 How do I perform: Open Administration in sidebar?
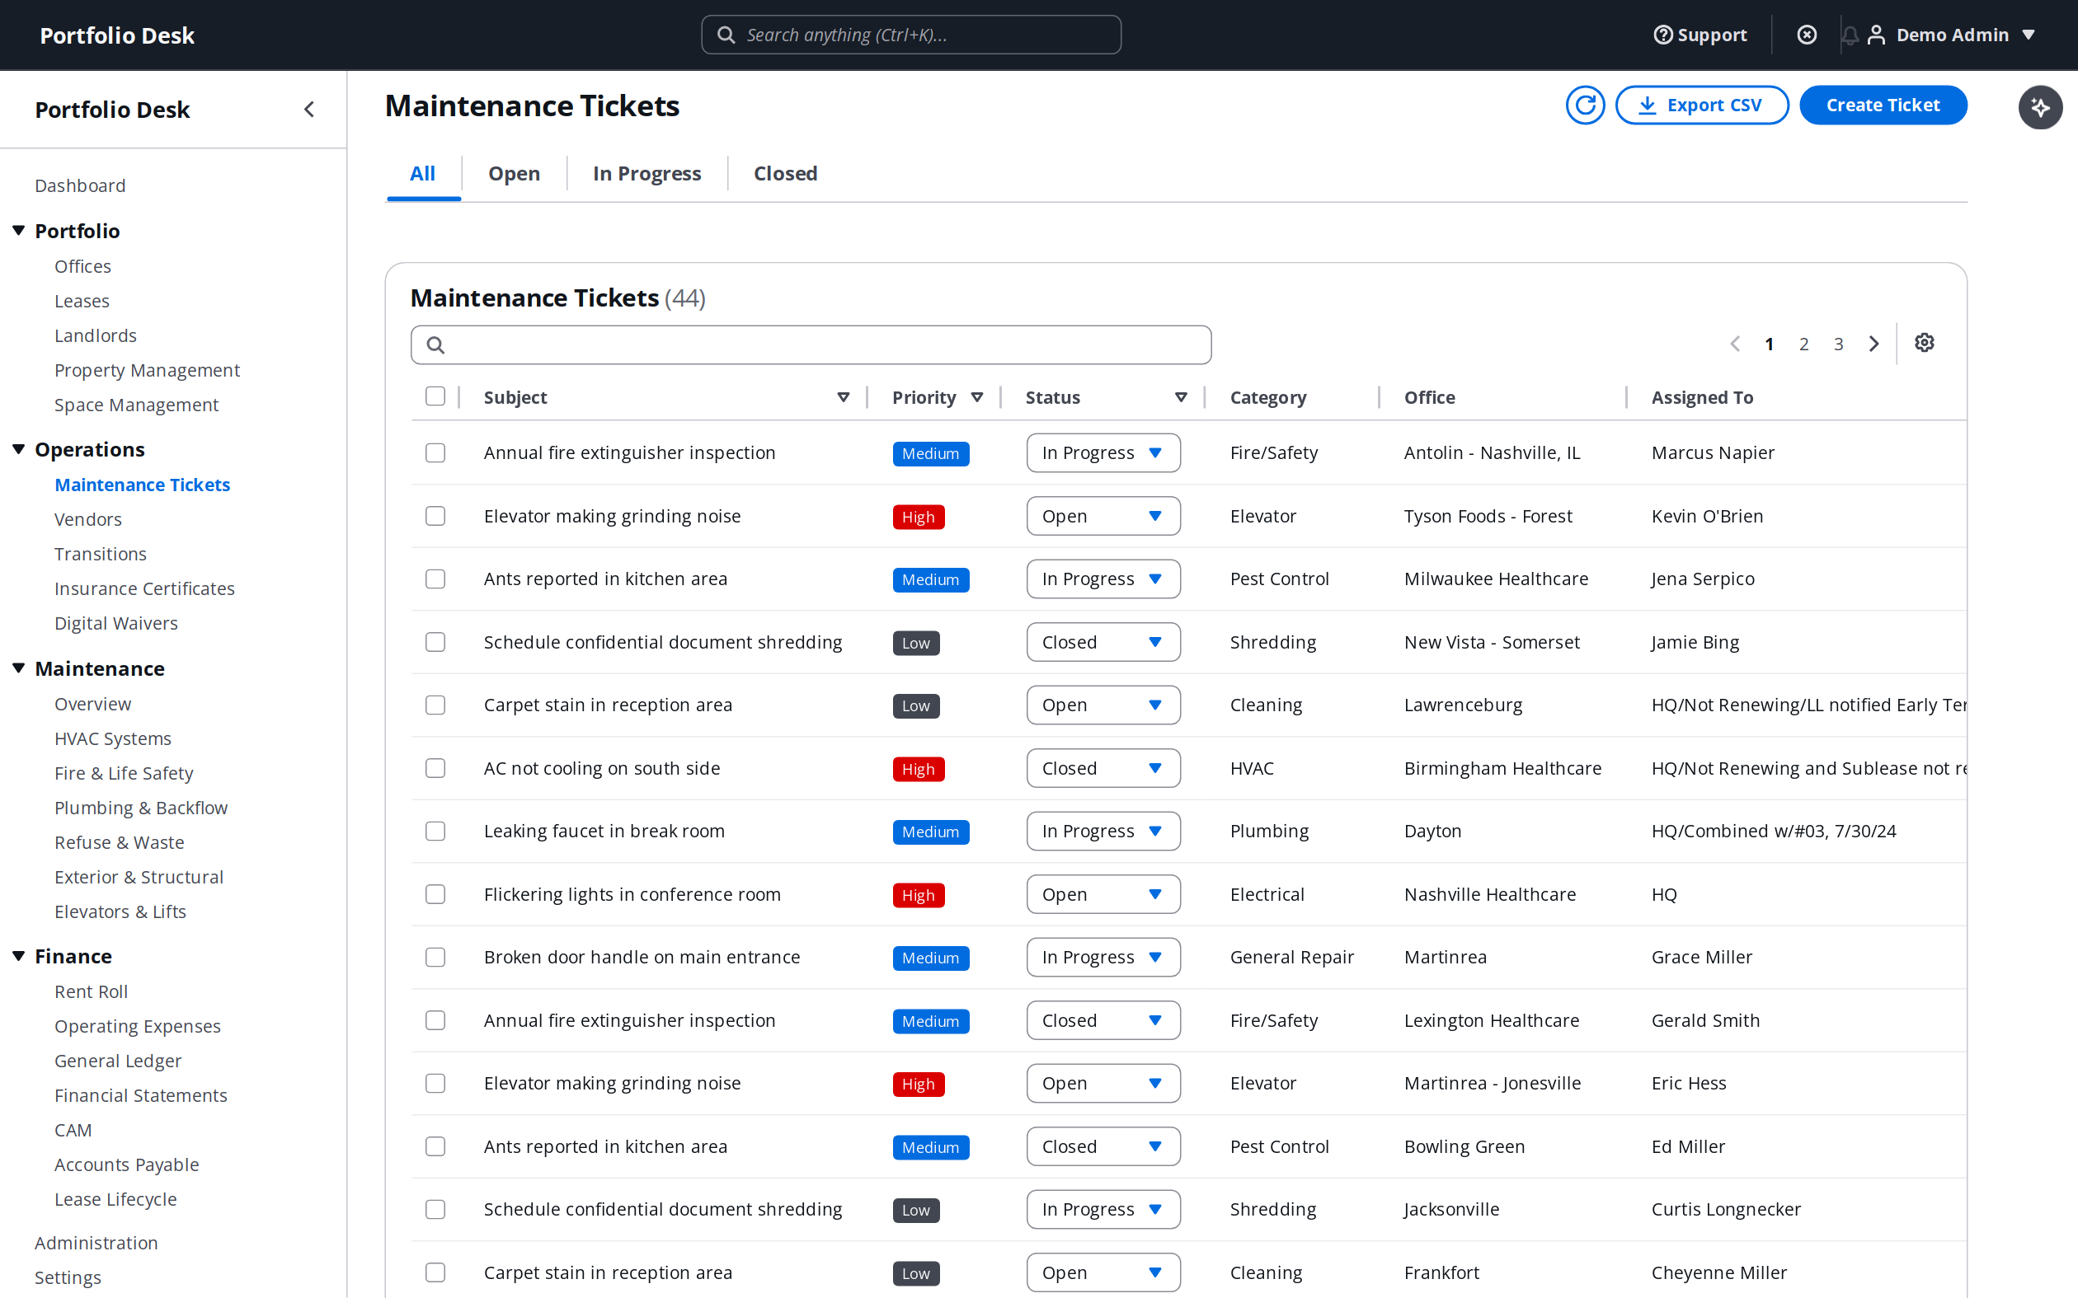tap(96, 1243)
